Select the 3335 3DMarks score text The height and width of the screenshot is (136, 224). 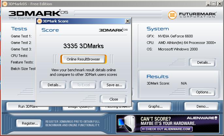pos(84,46)
